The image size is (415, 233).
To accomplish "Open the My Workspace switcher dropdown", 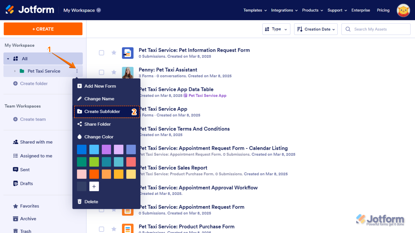I will point(99,10).
